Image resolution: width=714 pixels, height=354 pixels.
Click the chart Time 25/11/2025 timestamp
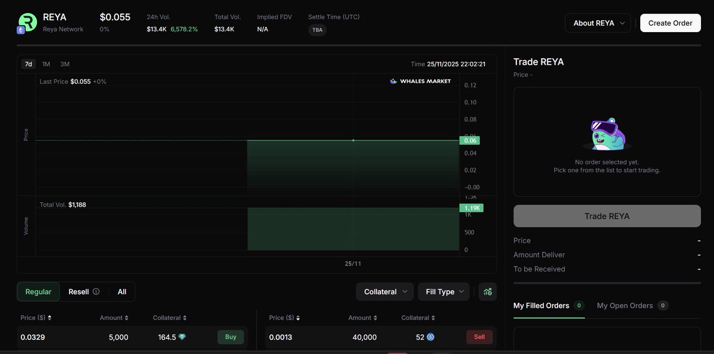click(448, 64)
